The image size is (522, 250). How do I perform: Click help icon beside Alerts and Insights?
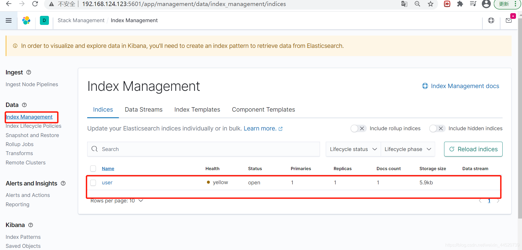pos(63,183)
